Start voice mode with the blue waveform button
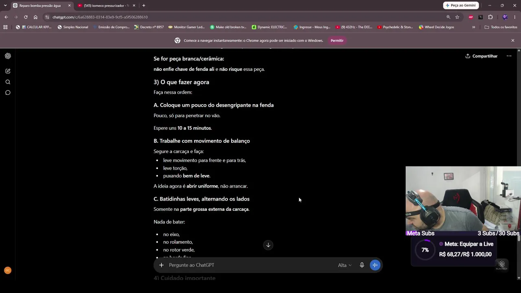Image resolution: width=521 pixels, height=293 pixels. coord(375,265)
